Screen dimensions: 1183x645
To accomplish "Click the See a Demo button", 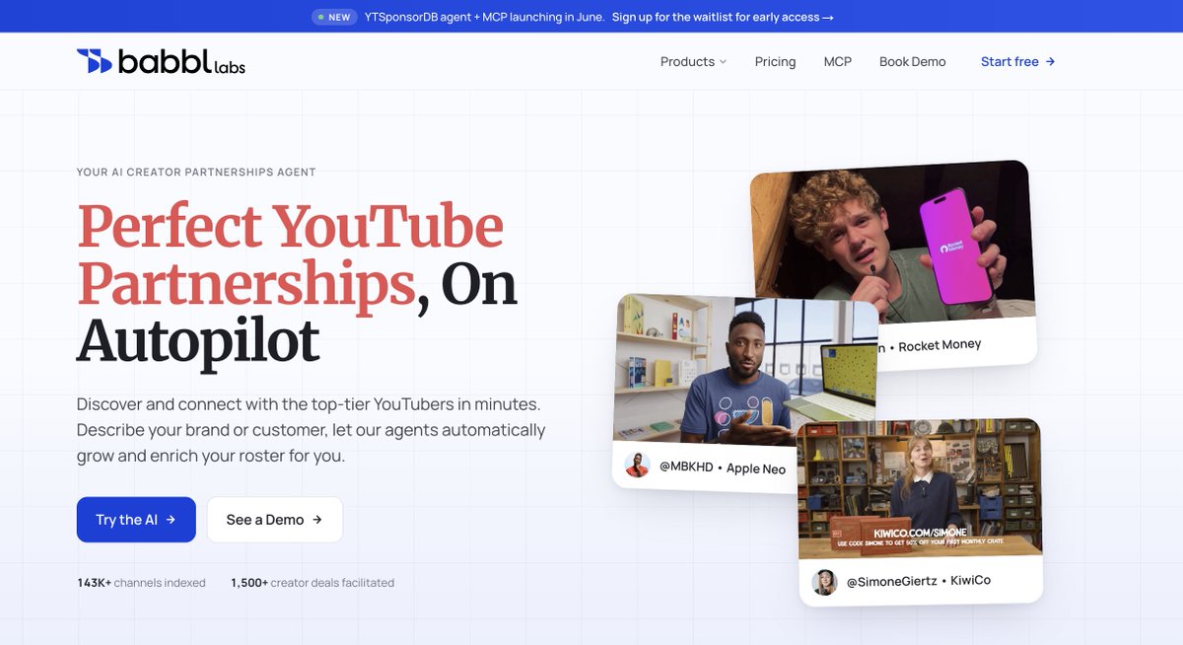I will point(275,520).
